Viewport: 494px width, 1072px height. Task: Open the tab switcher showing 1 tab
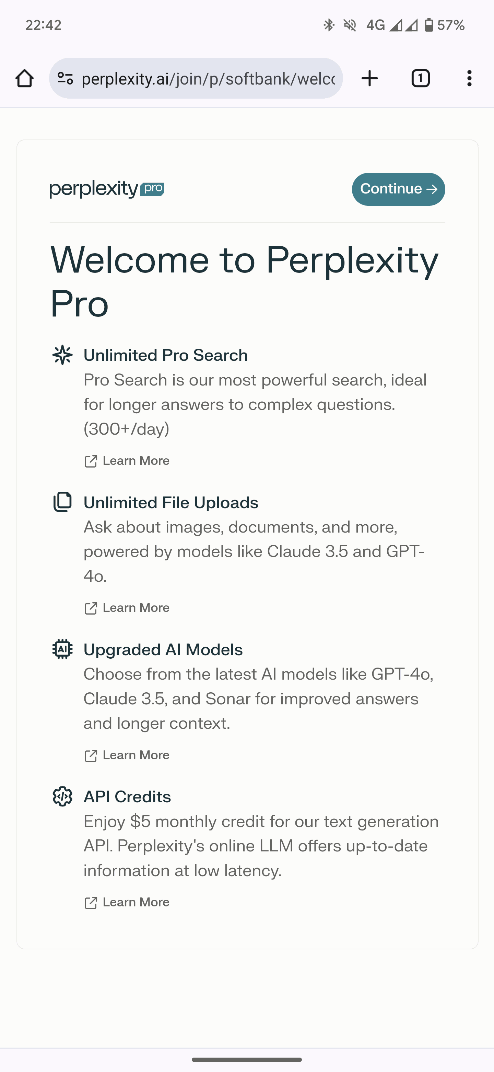421,78
